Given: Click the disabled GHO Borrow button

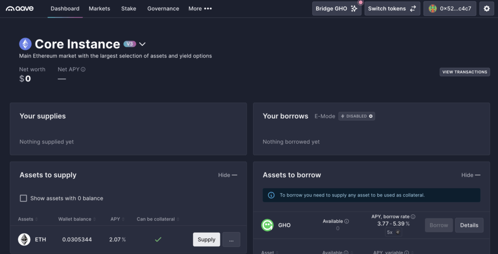Looking at the screenshot, I should [x=439, y=225].
